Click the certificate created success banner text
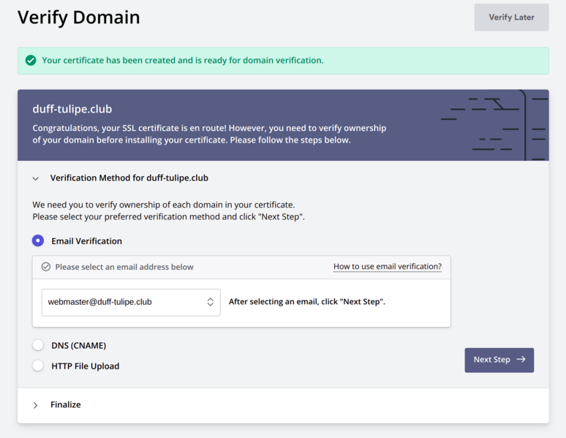 (x=182, y=61)
